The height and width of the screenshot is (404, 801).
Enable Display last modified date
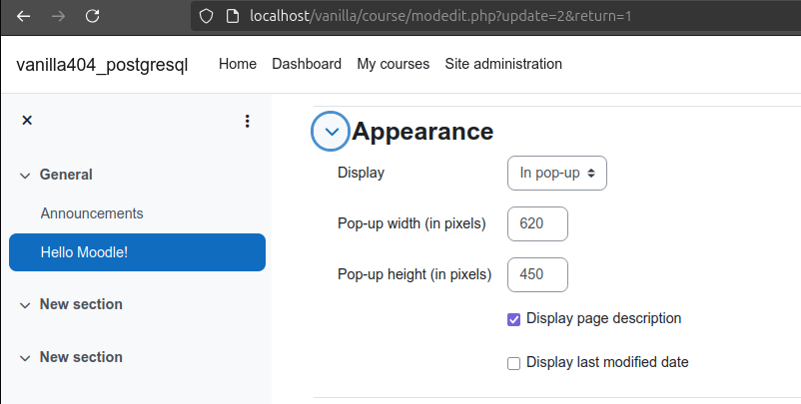(x=514, y=364)
